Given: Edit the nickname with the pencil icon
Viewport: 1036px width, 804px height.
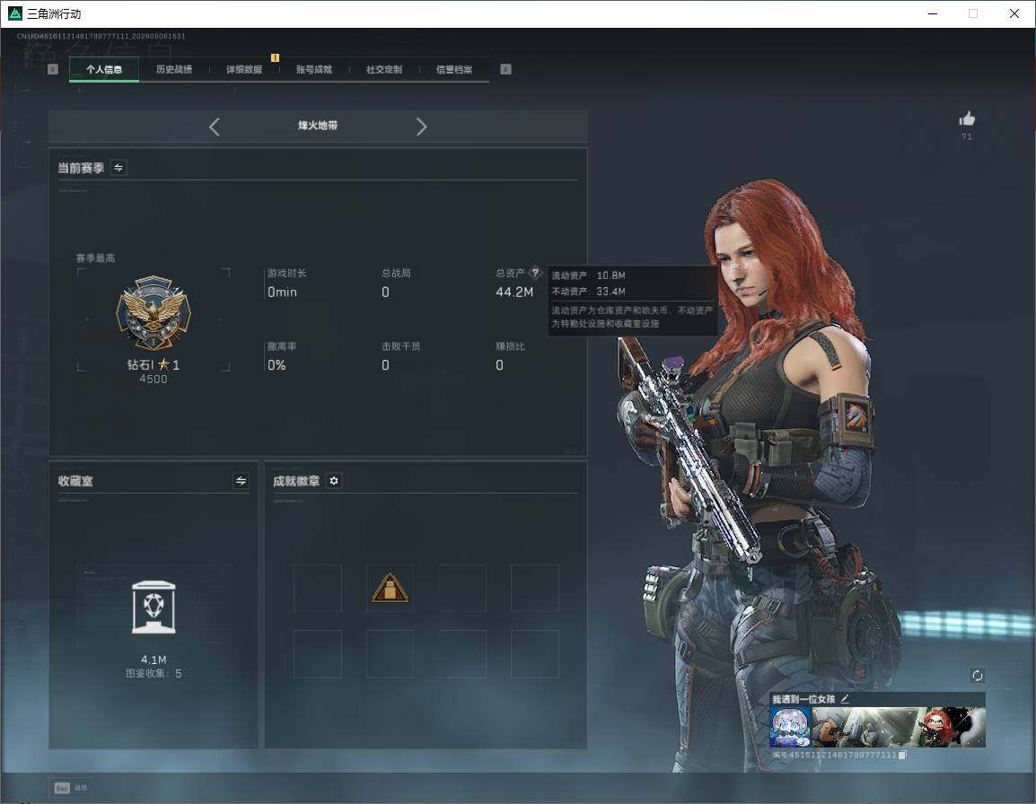Looking at the screenshot, I should pos(845,699).
